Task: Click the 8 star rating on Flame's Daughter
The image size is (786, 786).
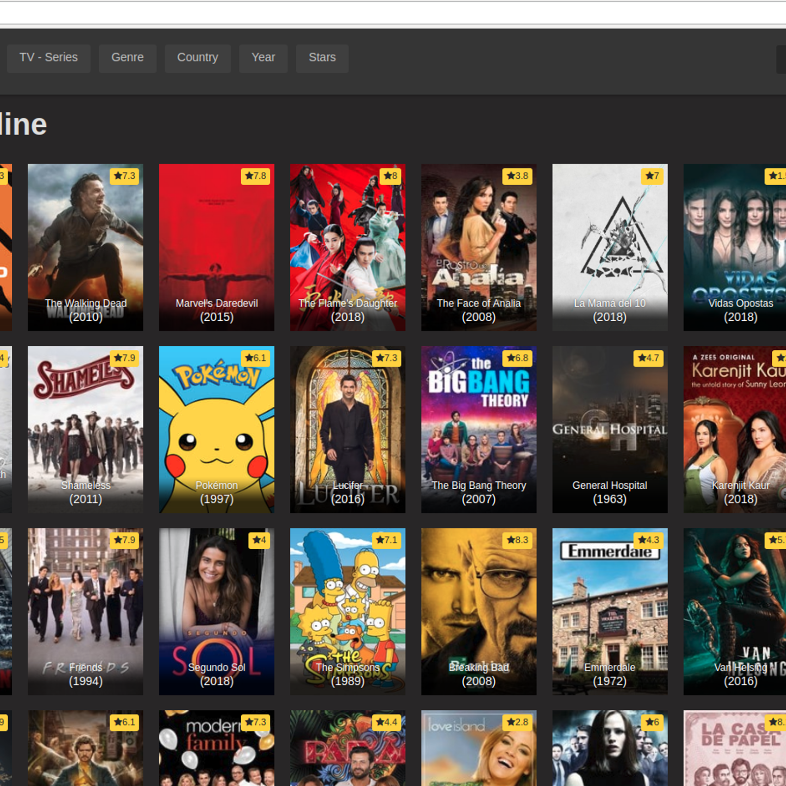Action: click(391, 176)
